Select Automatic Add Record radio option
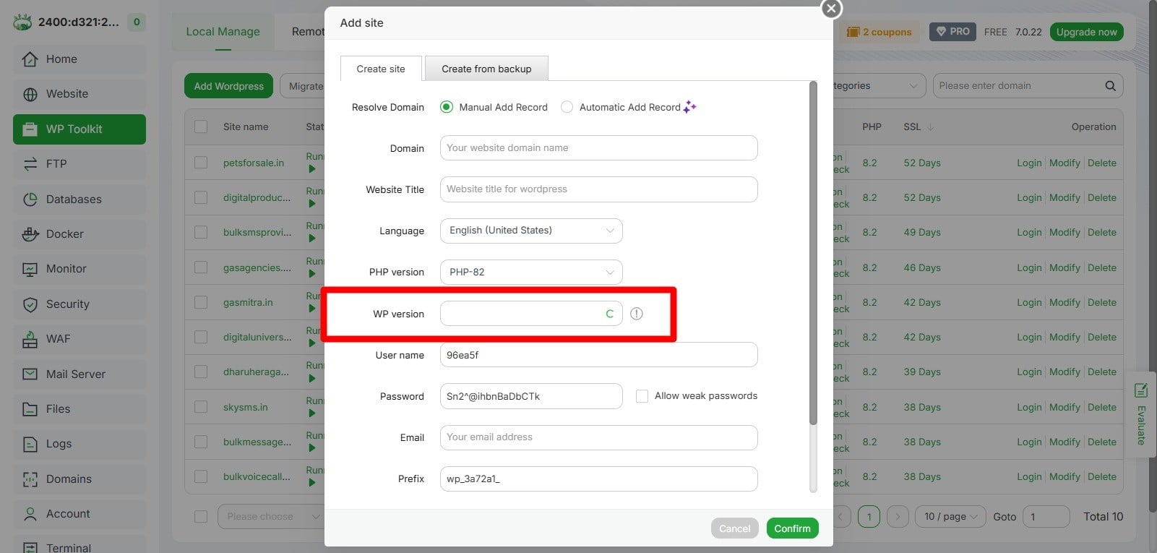 567,107
